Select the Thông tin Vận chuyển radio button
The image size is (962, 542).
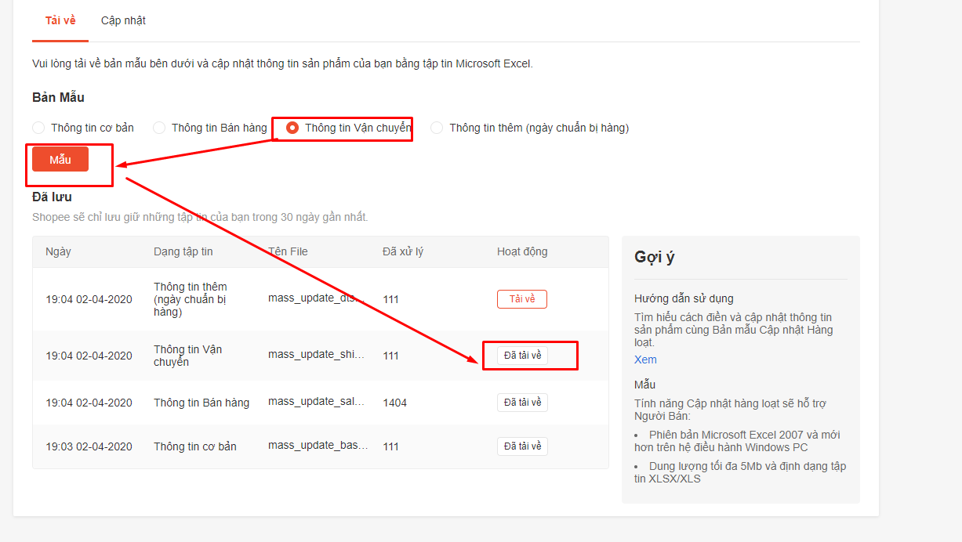tap(292, 128)
